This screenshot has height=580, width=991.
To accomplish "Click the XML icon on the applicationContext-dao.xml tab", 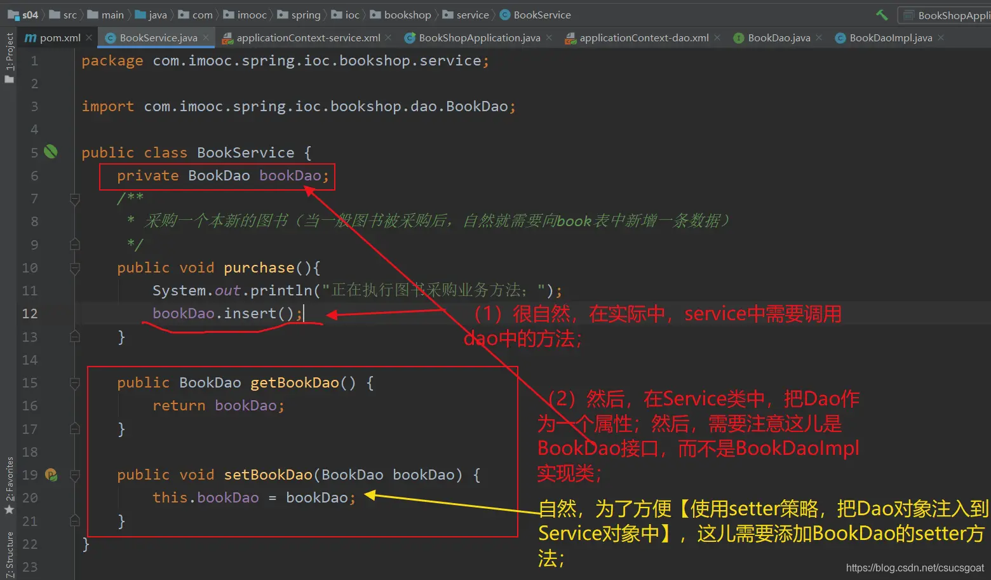I will [570, 38].
